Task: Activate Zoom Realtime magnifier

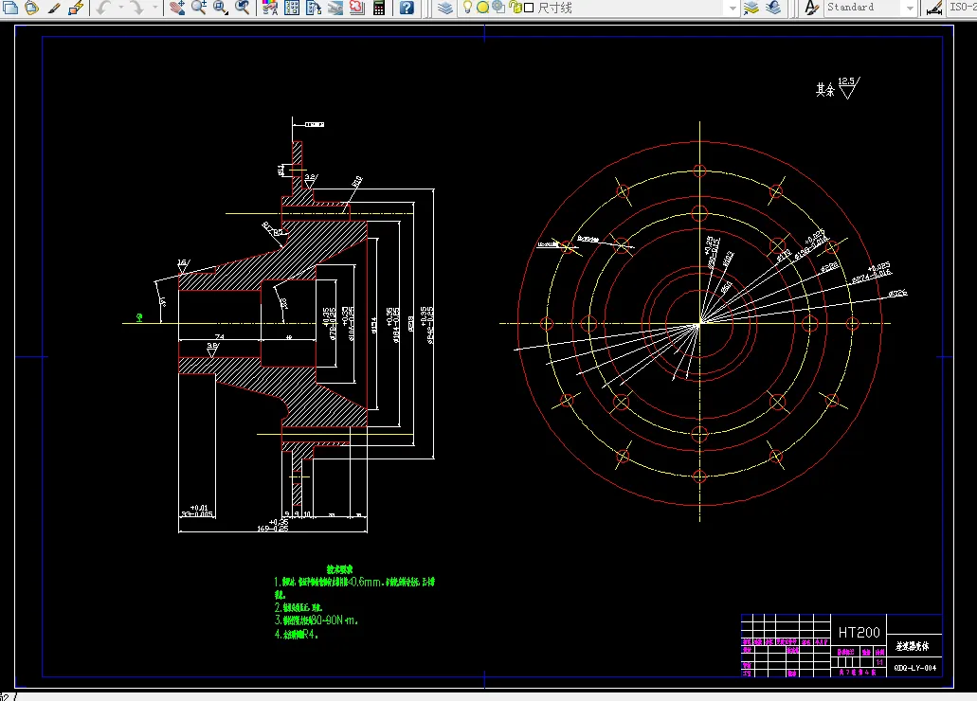Action: [199, 8]
